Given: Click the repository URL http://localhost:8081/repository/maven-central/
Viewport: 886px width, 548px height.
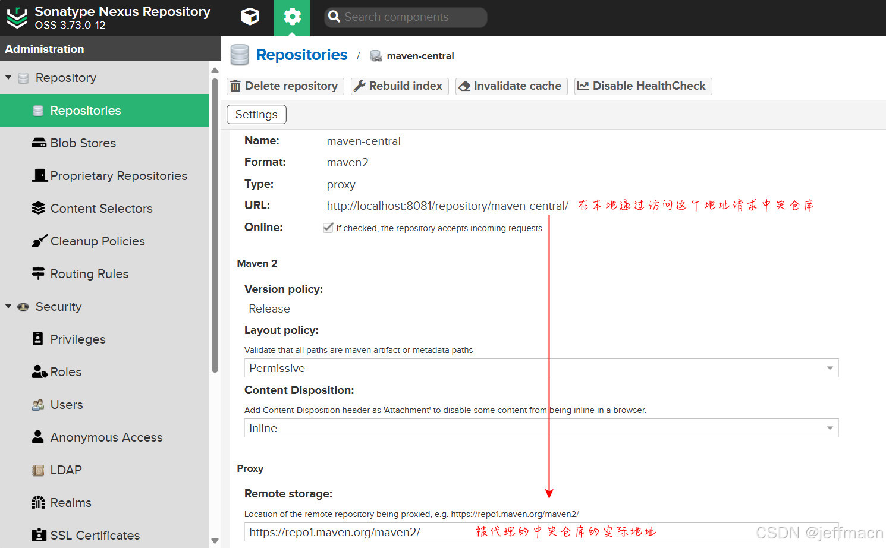Looking at the screenshot, I should tap(447, 206).
